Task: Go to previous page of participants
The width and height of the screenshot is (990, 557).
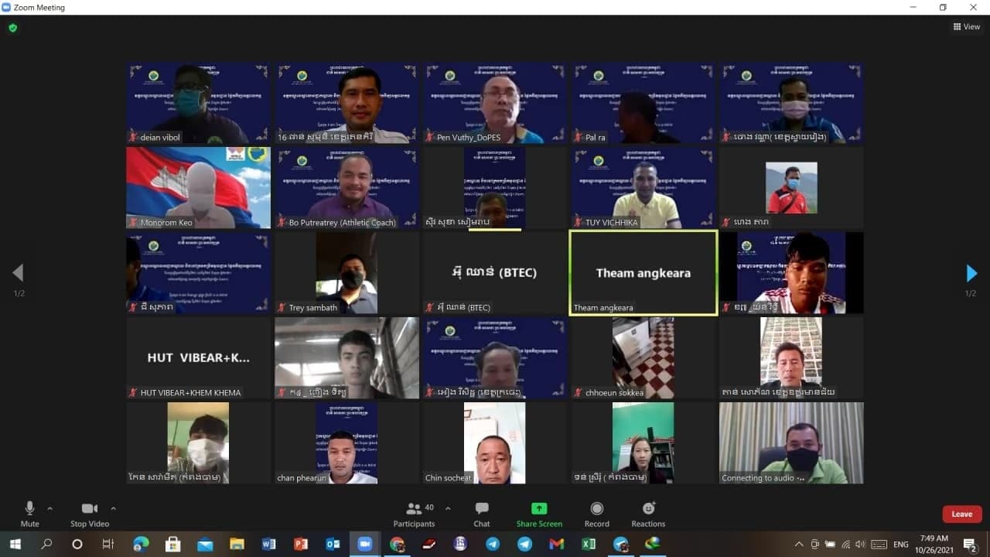Action: (18, 273)
